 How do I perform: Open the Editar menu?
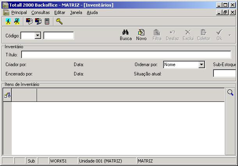60,12
